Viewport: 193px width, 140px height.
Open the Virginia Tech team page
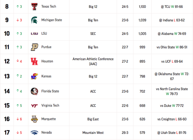pos(50,105)
